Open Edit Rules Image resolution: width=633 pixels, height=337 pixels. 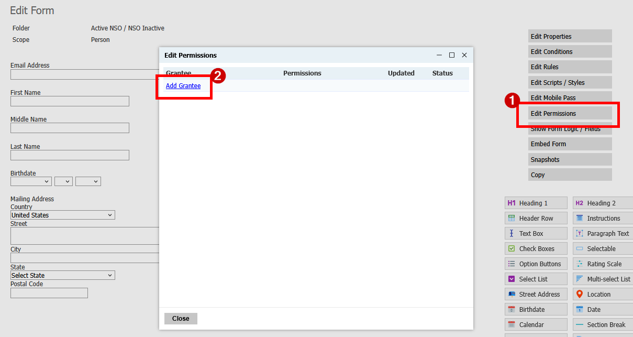tap(570, 67)
